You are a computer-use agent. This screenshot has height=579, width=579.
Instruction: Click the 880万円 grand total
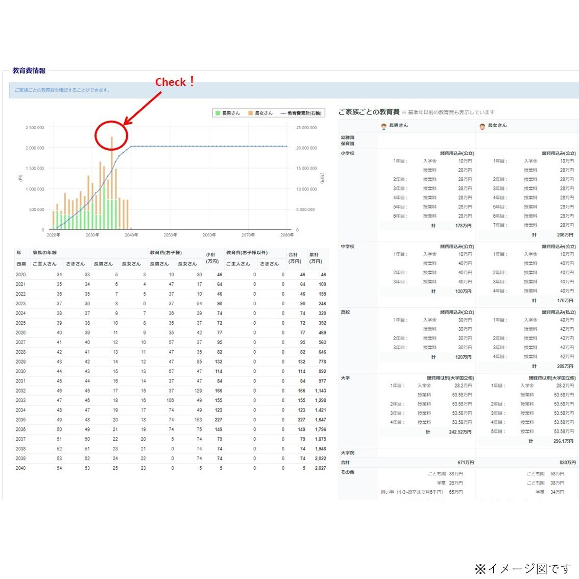pos(568,462)
